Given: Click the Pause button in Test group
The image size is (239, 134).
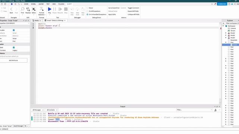Looking at the screenshot, I should pyautogui.click(x=55, y=9).
